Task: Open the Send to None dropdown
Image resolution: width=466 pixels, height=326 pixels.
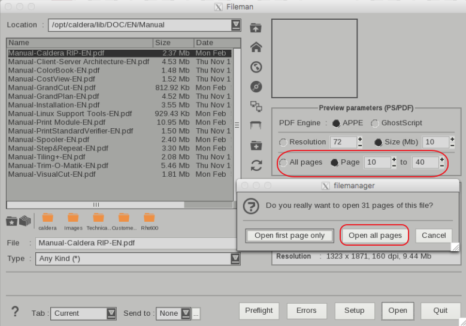Action: [x=186, y=313]
